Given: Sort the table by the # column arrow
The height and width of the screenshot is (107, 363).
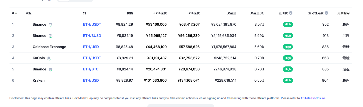Looking at the screenshot, I should click(16, 13).
